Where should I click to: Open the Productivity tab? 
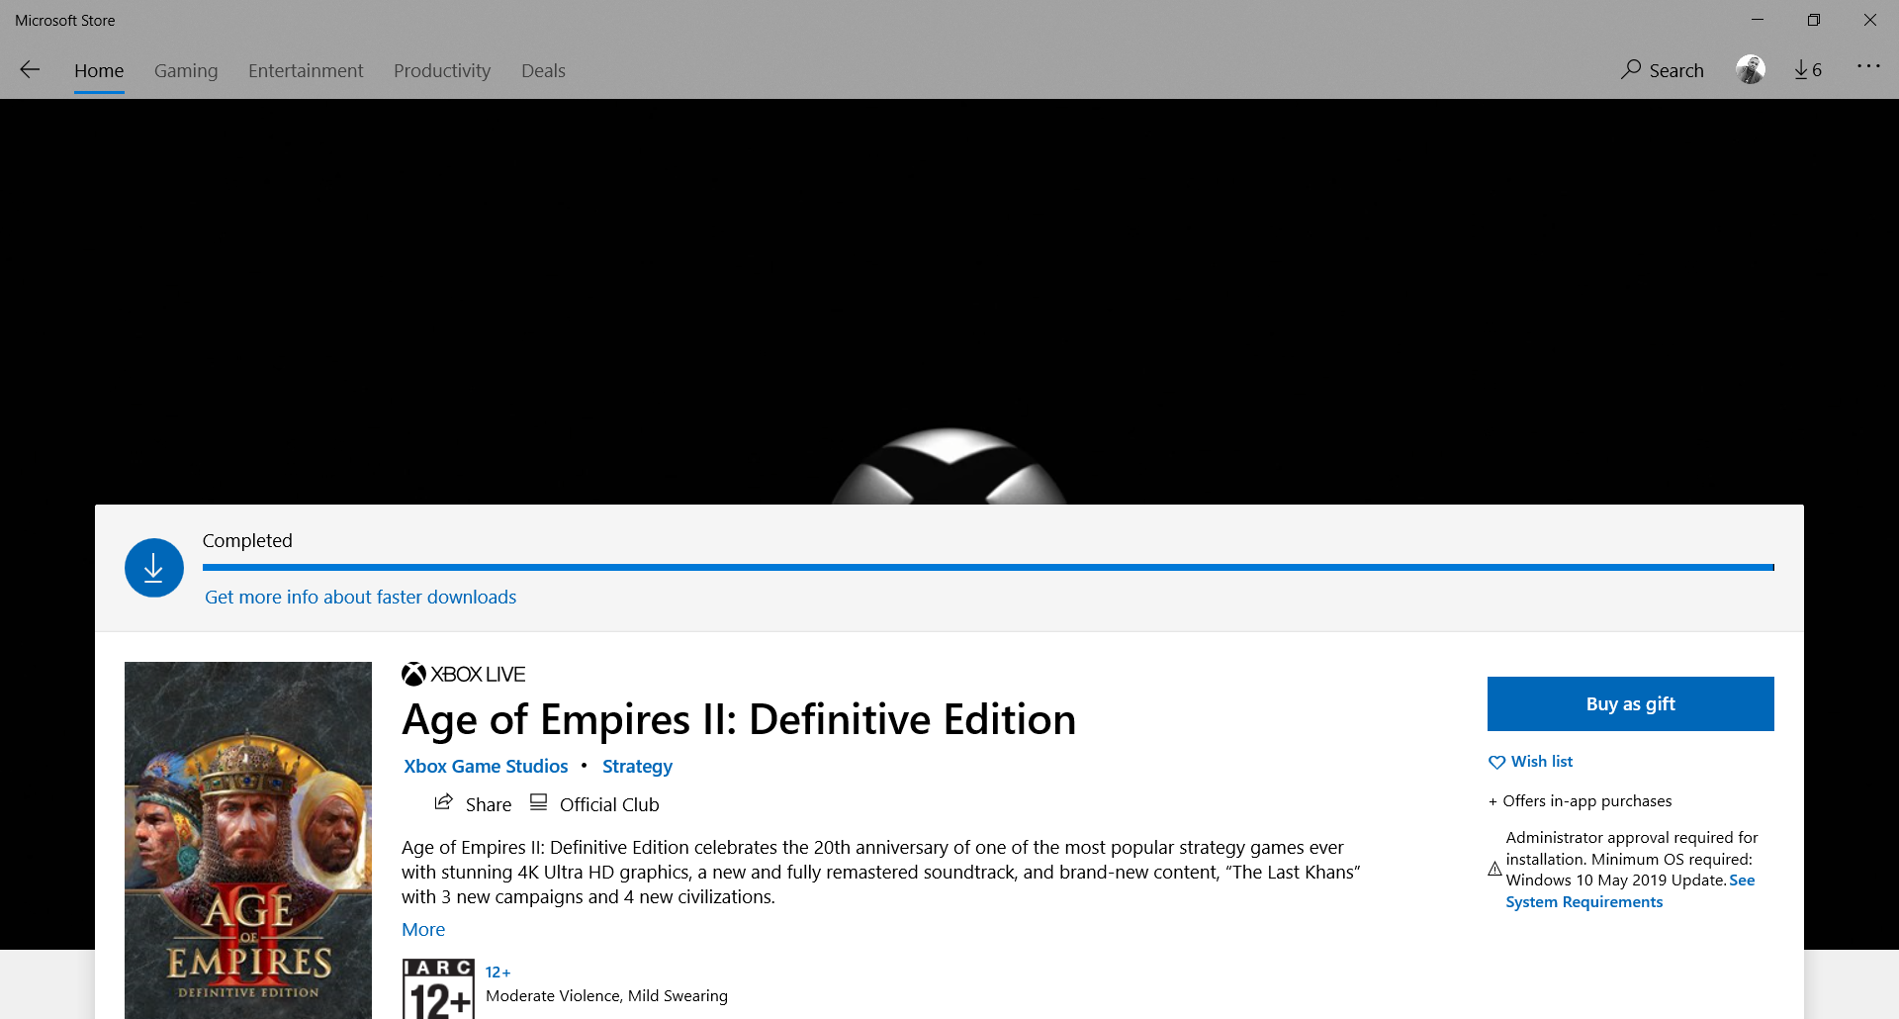(442, 70)
